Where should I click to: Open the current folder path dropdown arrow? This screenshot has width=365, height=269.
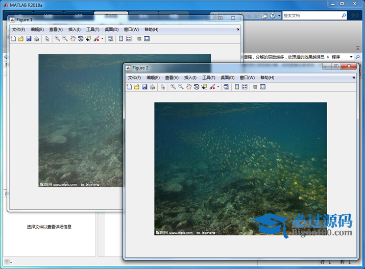coord(351,57)
